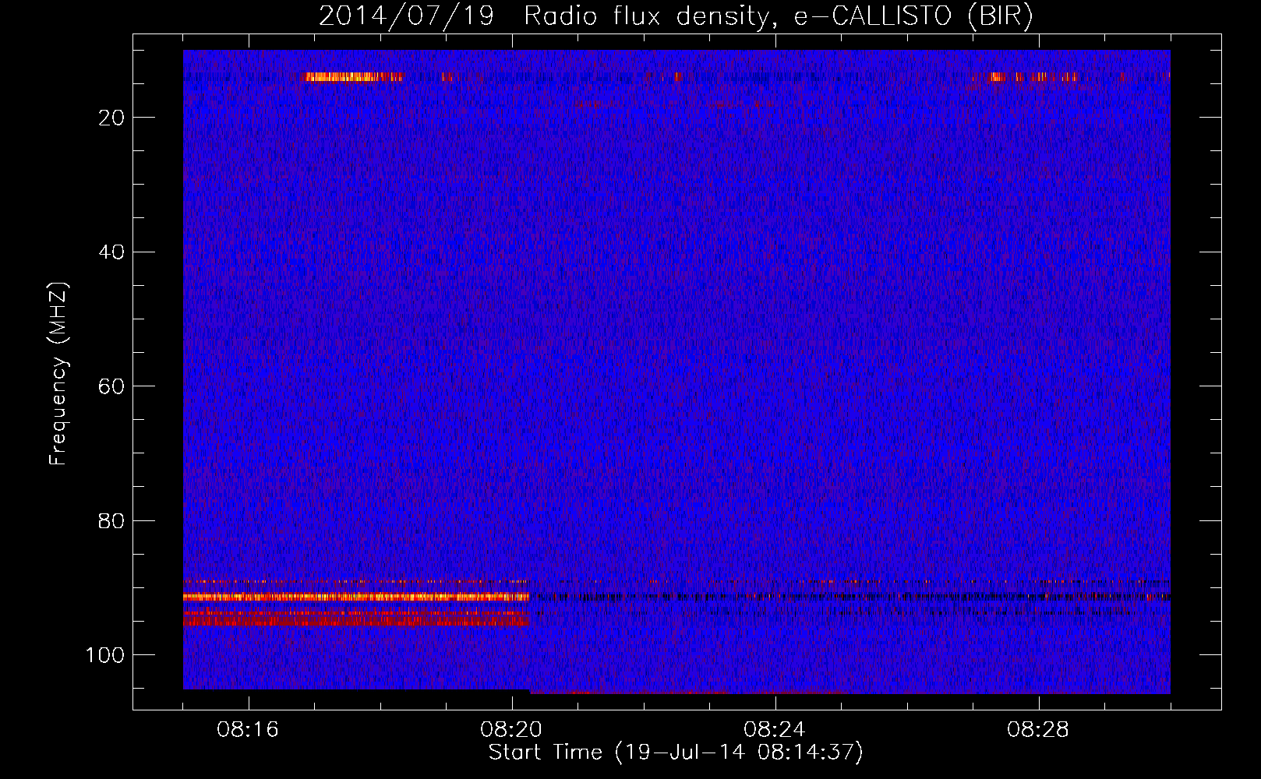Image resolution: width=1261 pixels, height=779 pixels.
Task: Click the 80 frequency tick label
Action: [x=111, y=520]
